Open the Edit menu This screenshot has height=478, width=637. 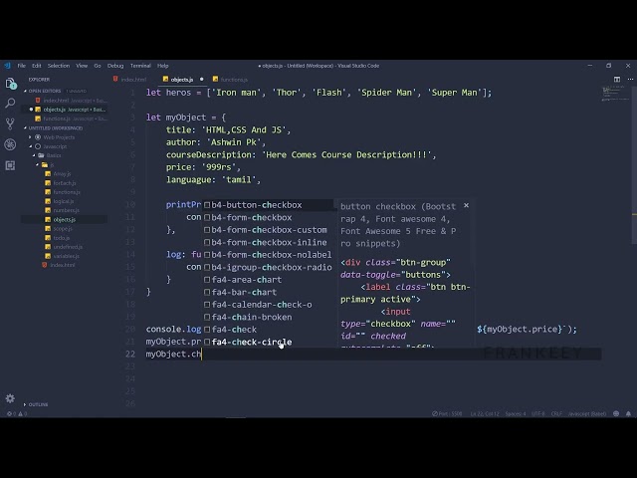coord(37,66)
